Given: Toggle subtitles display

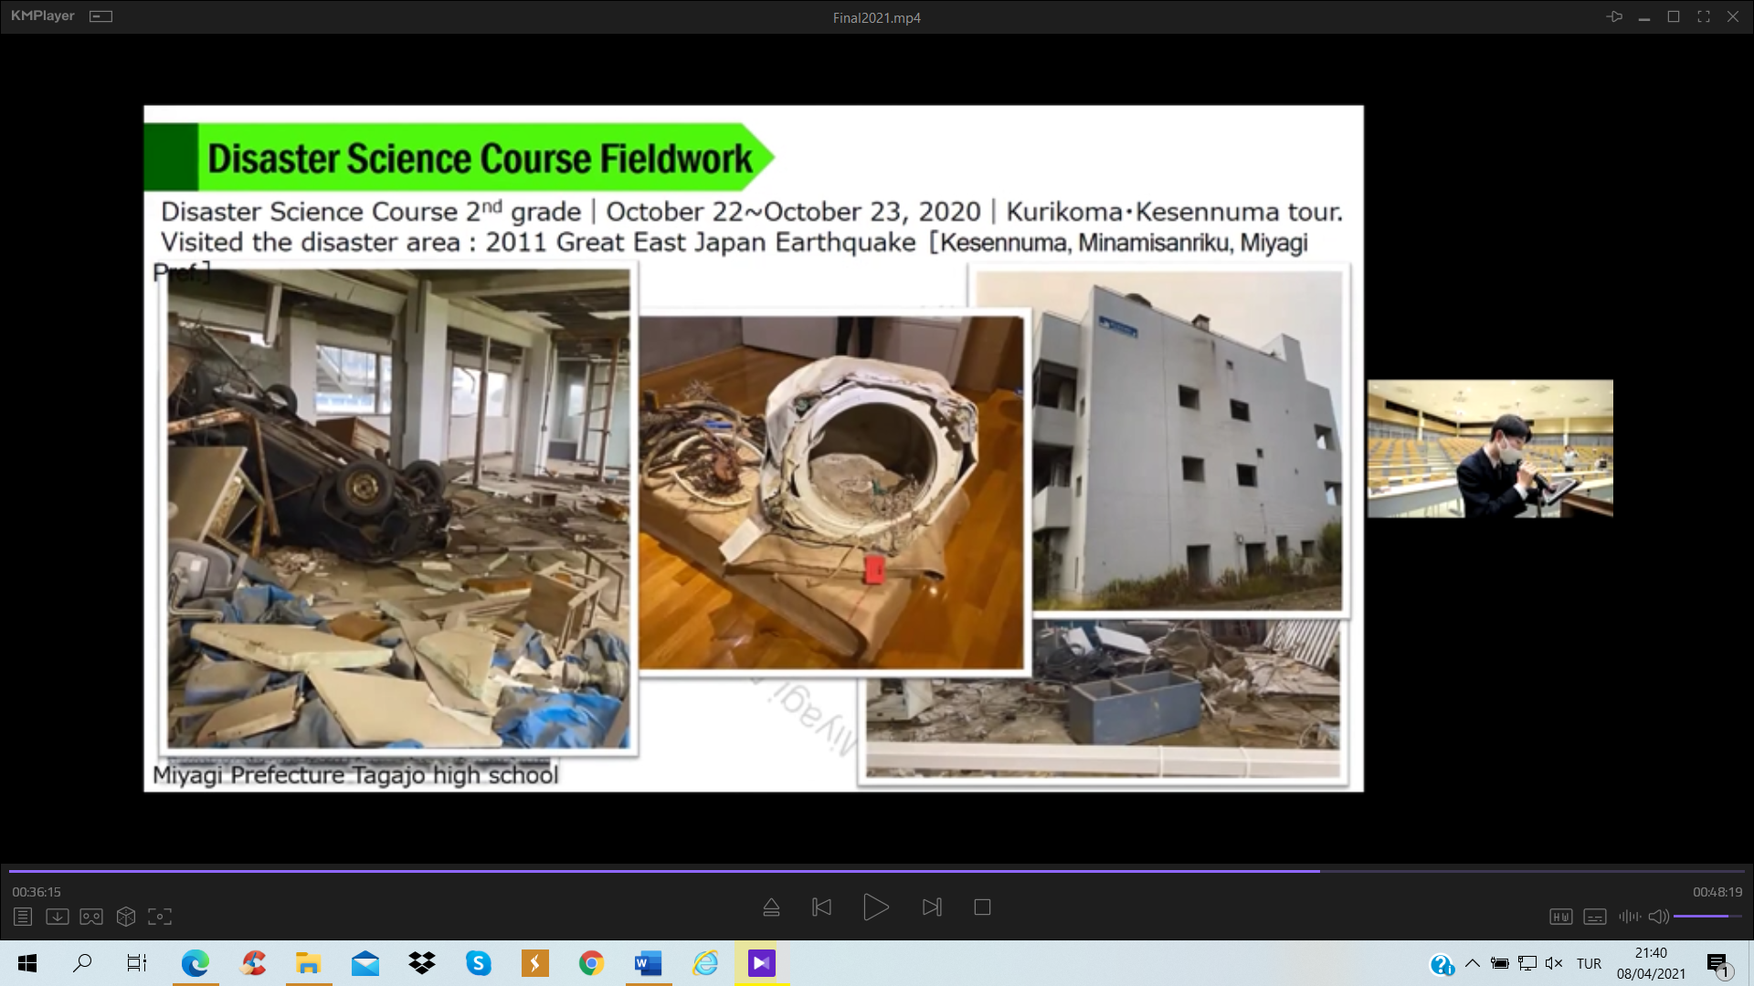Looking at the screenshot, I should [1595, 917].
